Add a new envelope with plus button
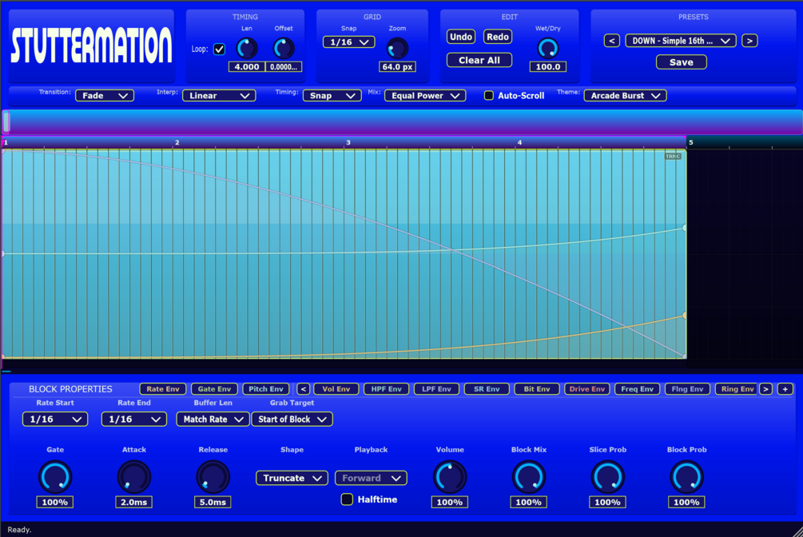This screenshot has height=537, width=803. coord(785,389)
